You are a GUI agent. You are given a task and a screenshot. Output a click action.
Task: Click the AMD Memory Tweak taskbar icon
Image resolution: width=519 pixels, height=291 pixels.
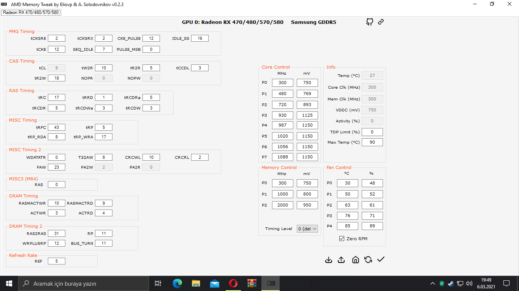(271, 283)
